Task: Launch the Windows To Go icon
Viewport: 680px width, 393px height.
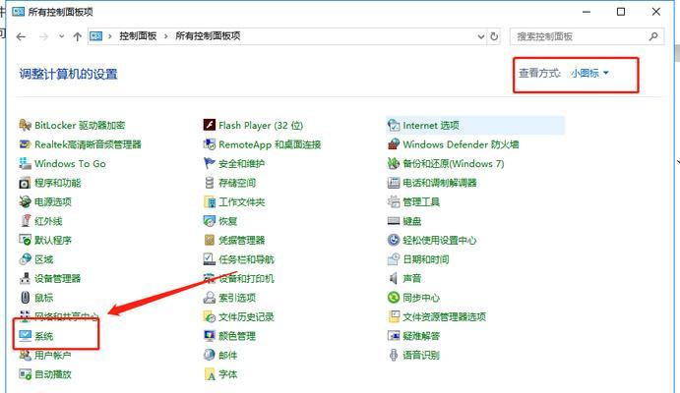Action: (x=26, y=164)
